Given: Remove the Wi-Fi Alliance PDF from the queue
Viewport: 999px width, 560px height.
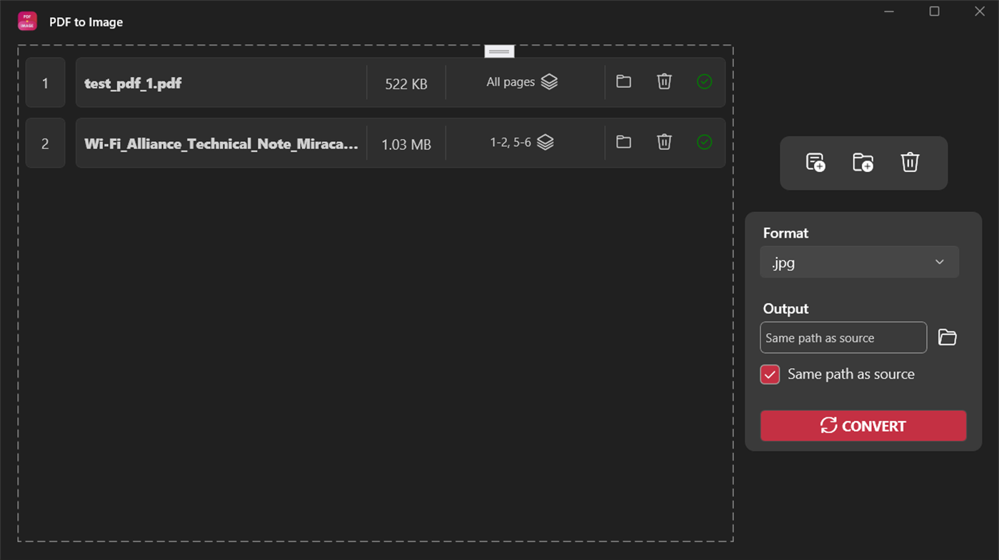Looking at the screenshot, I should [663, 142].
